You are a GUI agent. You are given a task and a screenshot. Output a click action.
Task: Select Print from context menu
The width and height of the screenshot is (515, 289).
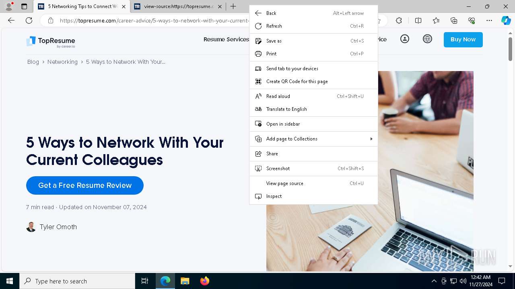point(313,54)
